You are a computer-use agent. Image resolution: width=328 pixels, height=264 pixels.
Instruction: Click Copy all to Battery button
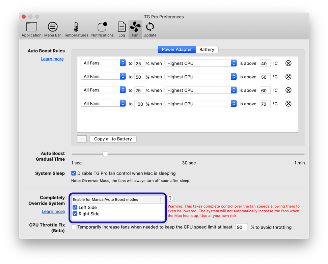click(x=113, y=139)
